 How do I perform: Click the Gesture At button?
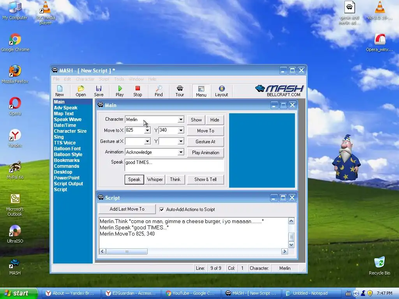(206, 142)
